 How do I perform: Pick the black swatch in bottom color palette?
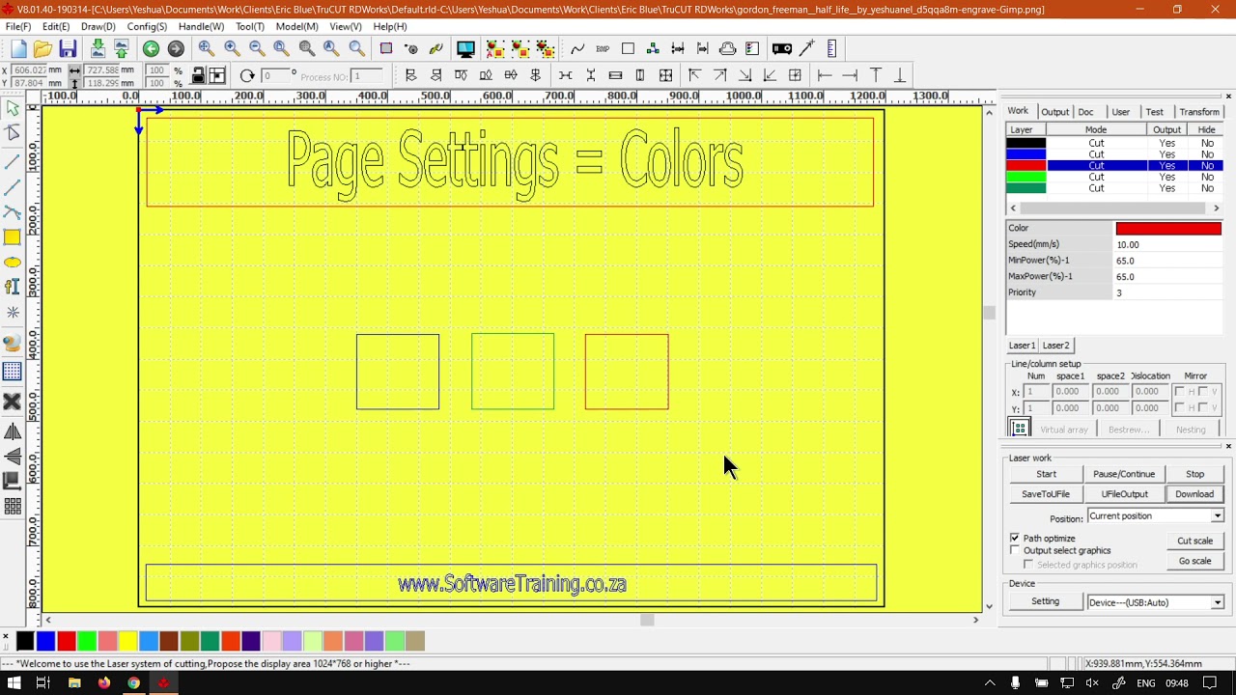25,641
